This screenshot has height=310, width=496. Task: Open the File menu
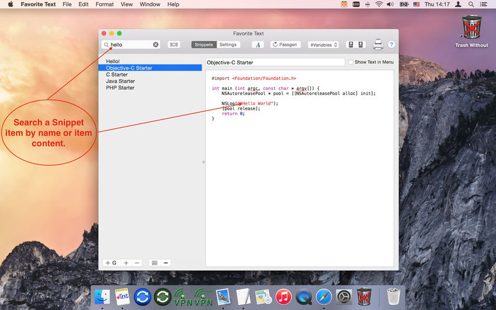(67, 4)
